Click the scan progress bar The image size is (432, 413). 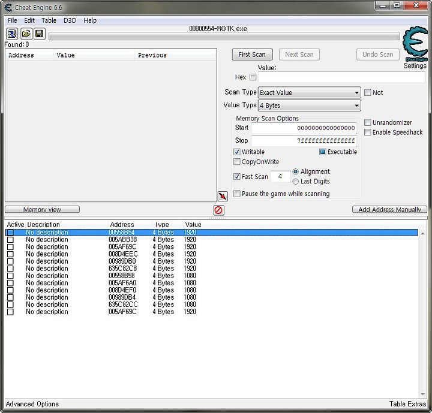point(224,36)
